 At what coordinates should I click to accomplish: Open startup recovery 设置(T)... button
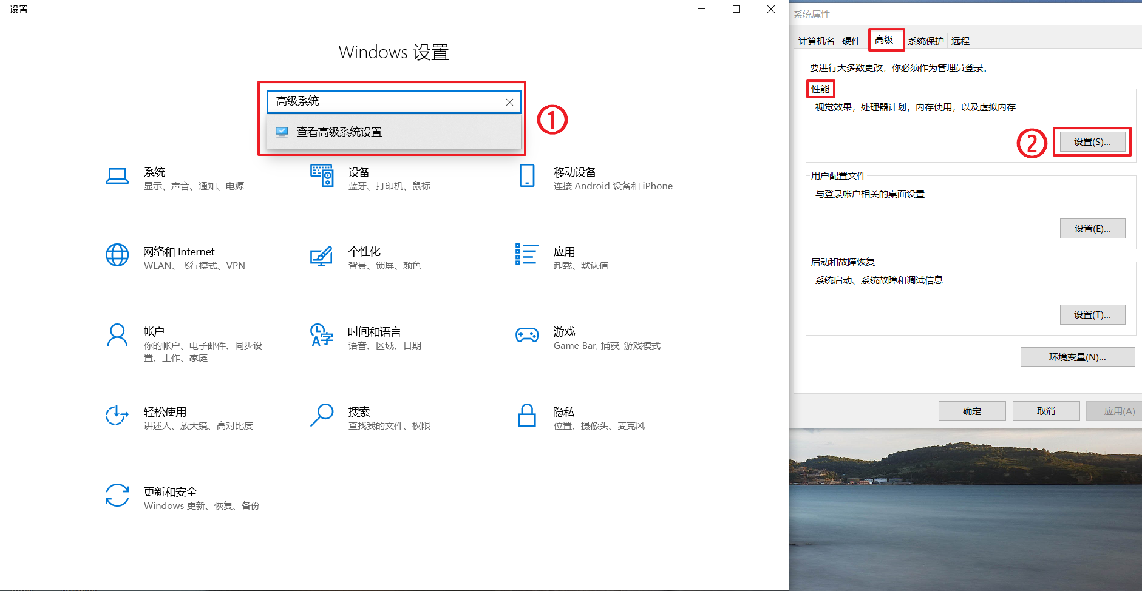[x=1092, y=315]
